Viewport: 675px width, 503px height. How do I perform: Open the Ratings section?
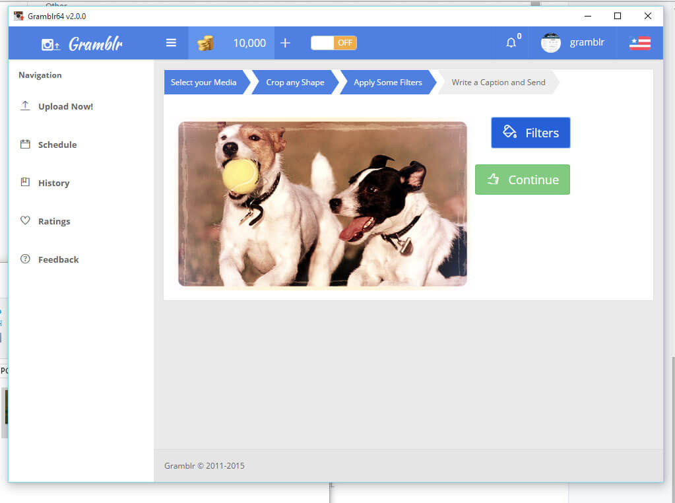coord(53,221)
